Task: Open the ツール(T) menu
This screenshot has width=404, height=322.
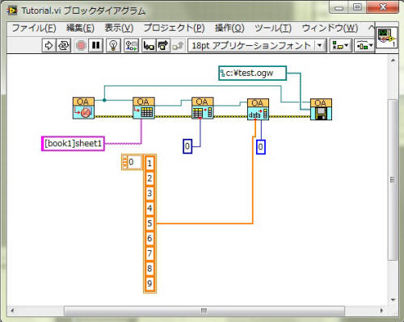Action: click(273, 28)
